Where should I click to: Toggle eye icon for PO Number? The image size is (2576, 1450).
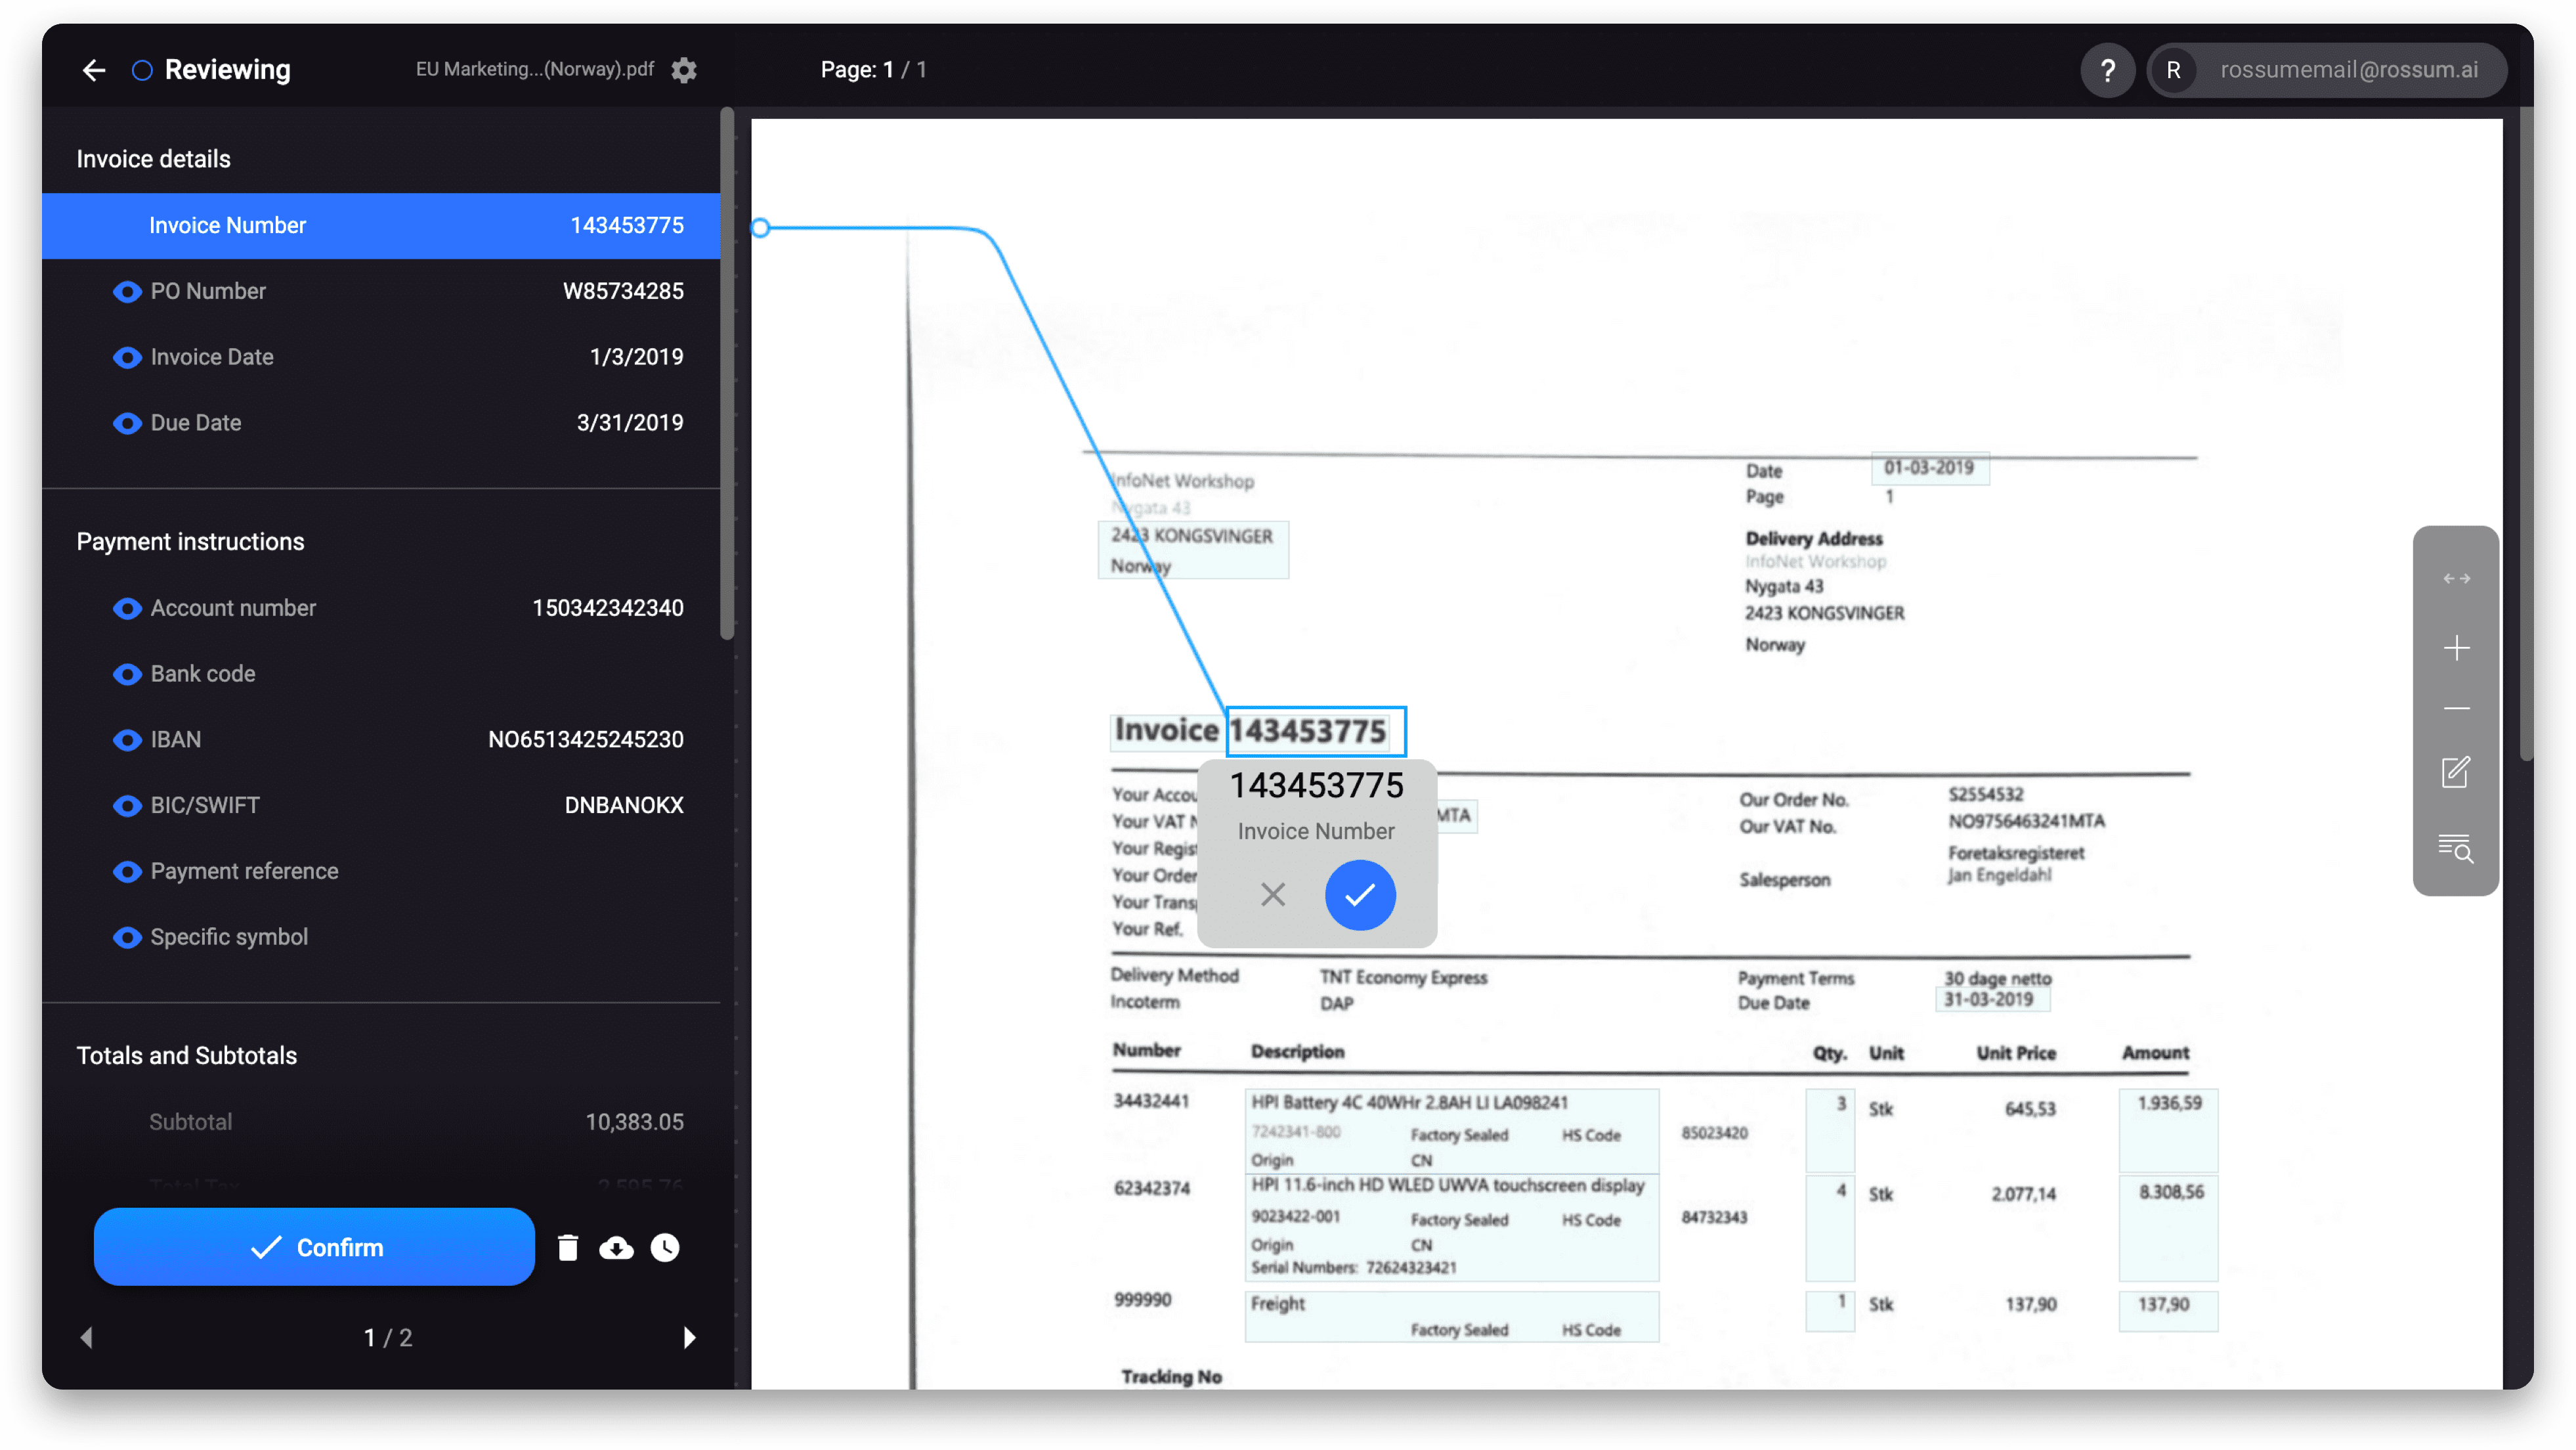tap(127, 291)
